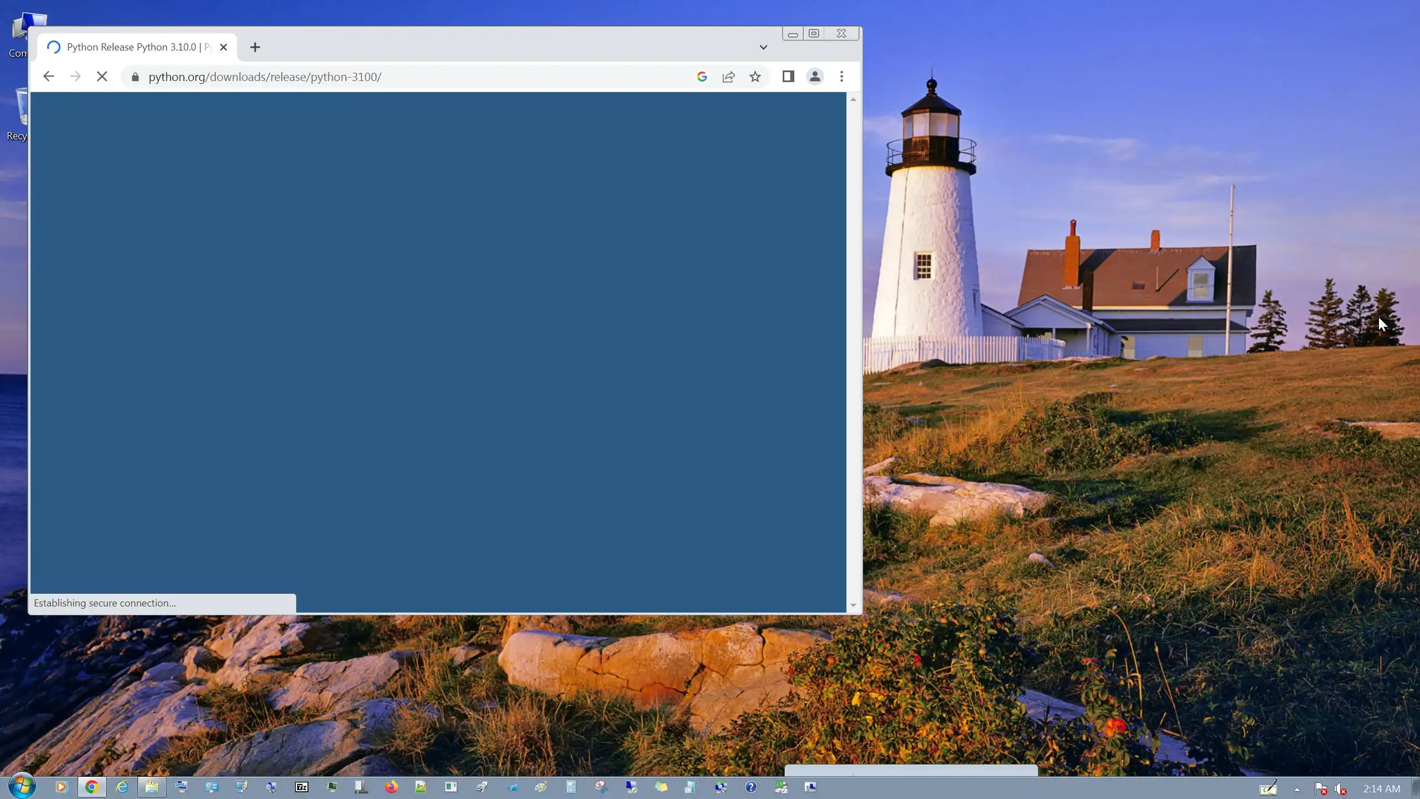Viewport: 1420px width, 799px height.
Task: Open Firefox from the taskbar
Action: click(x=392, y=787)
